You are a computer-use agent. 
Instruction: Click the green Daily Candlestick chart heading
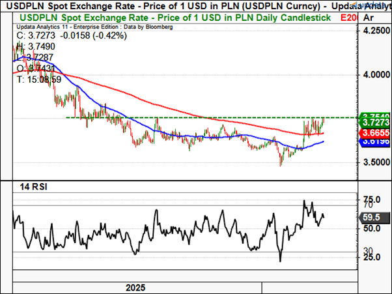pyautogui.click(x=169, y=18)
